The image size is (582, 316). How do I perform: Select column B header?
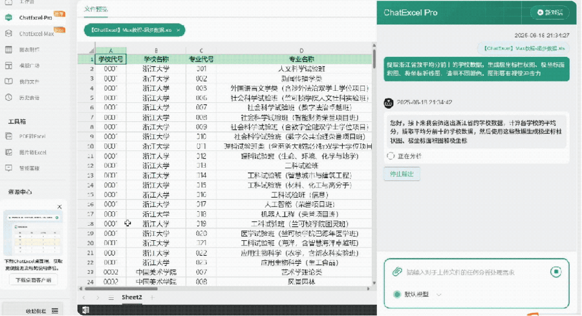click(x=156, y=51)
